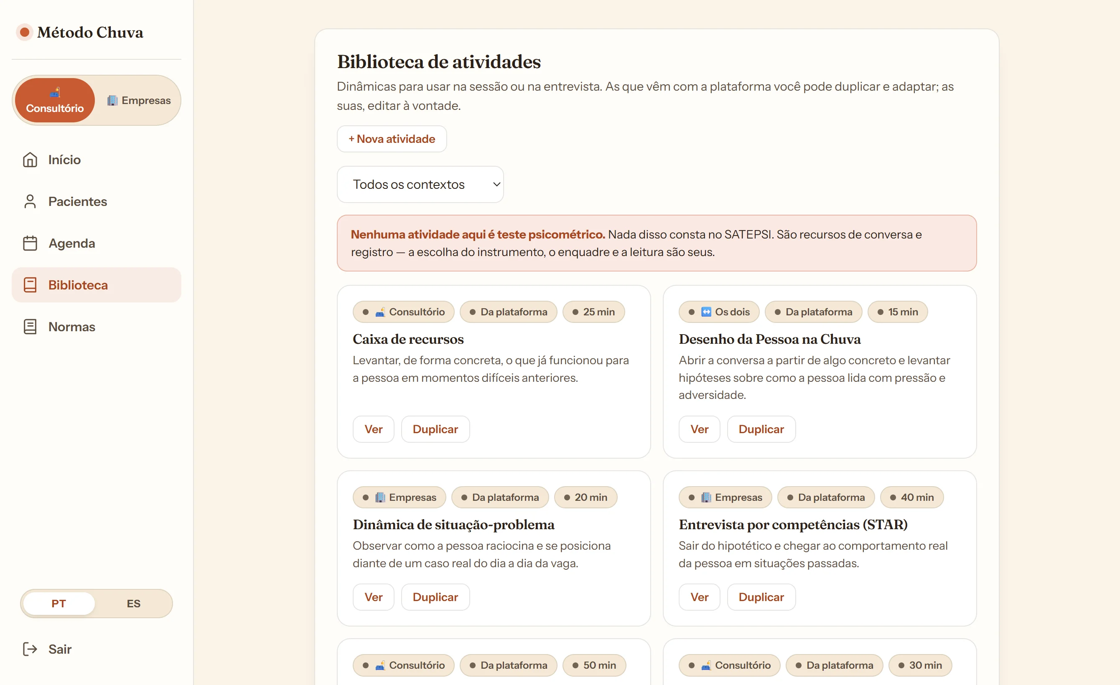Click Ver on Dinâmica de situação-problema

[374, 597]
